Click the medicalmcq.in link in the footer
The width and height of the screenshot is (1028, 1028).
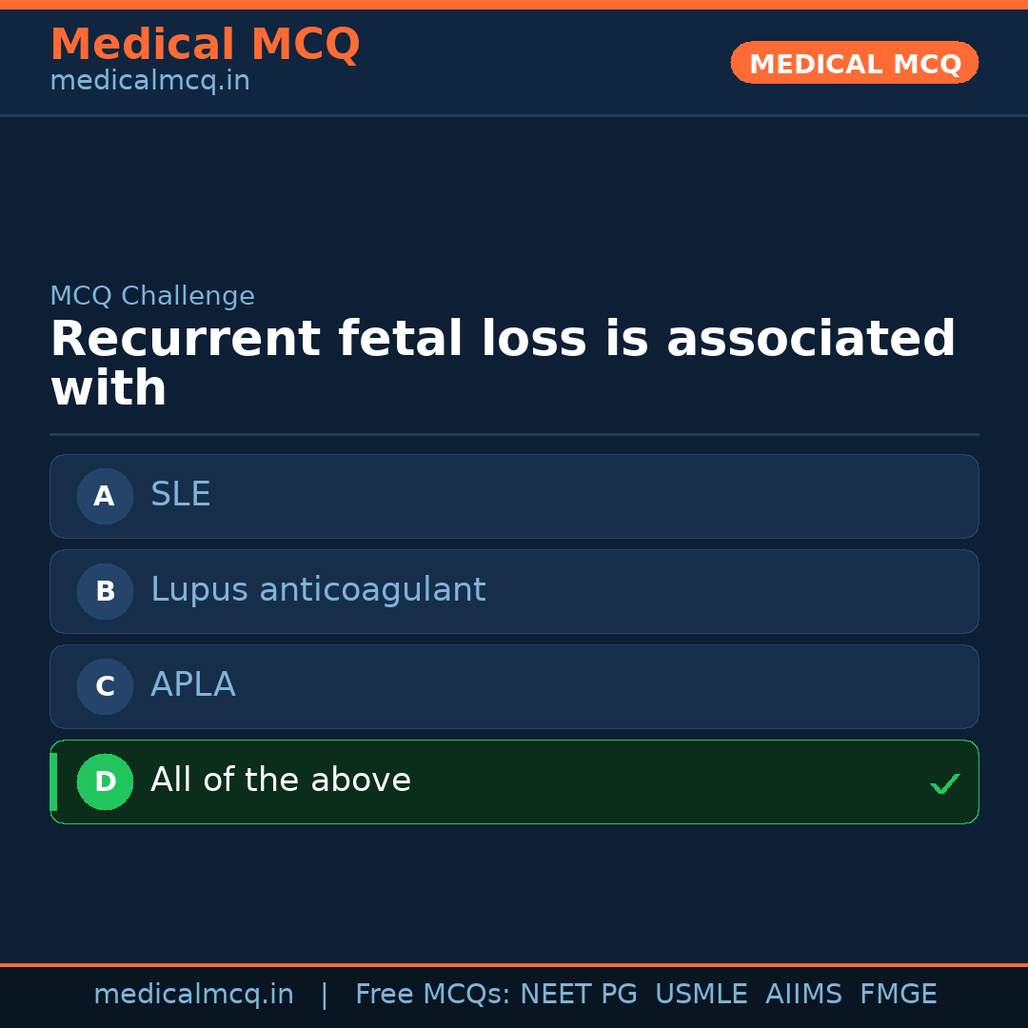[194, 994]
